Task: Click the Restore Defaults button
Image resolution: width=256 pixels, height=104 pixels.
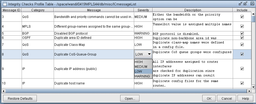Action: coord(20,98)
